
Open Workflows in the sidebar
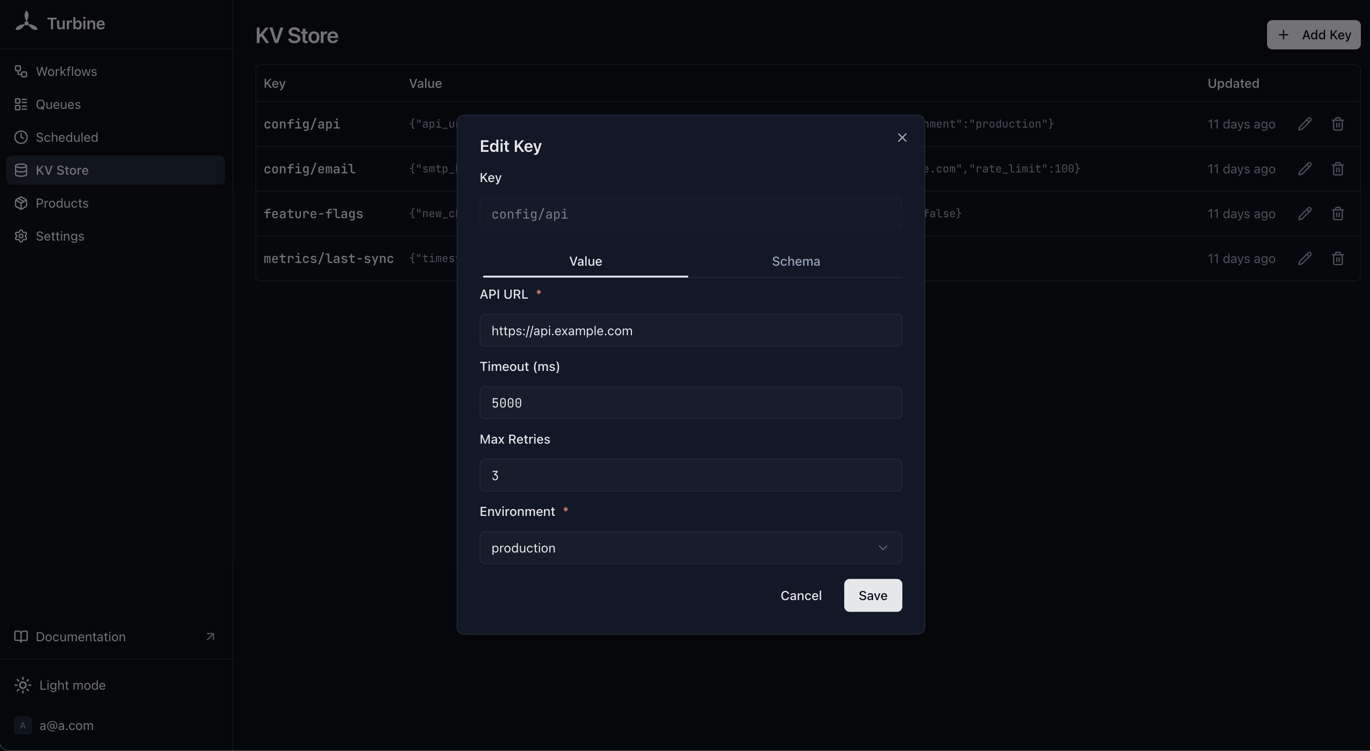click(115, 71)
